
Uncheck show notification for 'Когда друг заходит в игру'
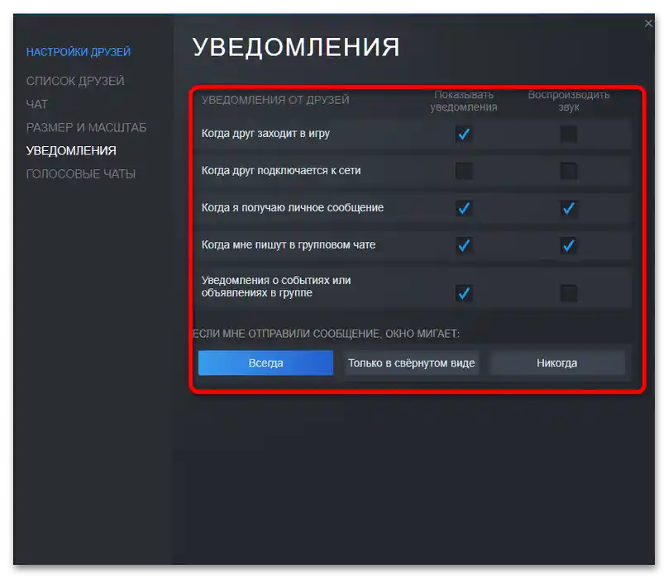tap(464, 134)
